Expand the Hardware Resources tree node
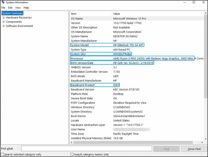This screenshot has height=157, width=208. tap(4, 17)
